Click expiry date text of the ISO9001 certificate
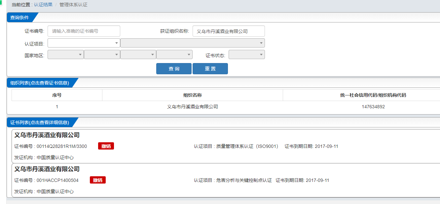Screen dimensions: 440x204 tap(312, 146)
